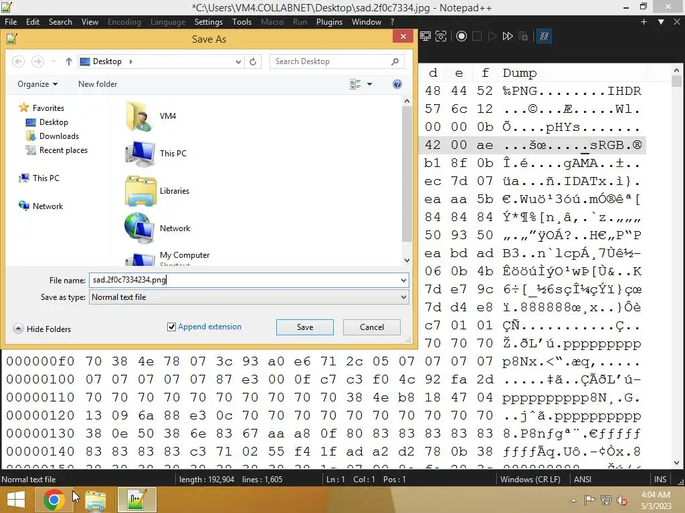Open the Edit menu

tap(33, 22)
